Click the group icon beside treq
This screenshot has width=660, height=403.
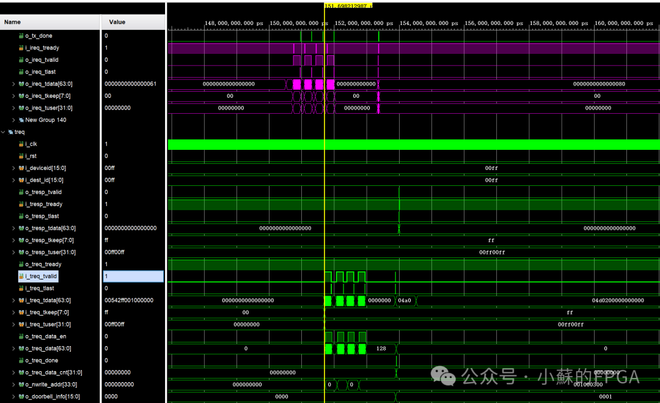[x=10, y=131]
